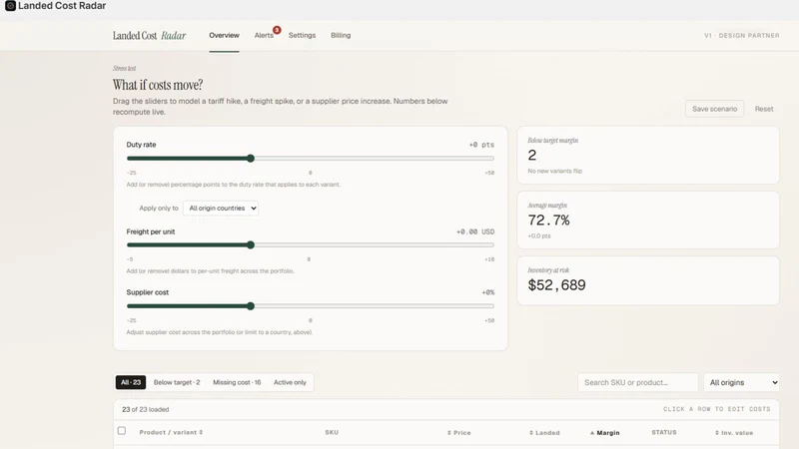
Task: Focus the Search SKU or product field
Action: (637, 382)
